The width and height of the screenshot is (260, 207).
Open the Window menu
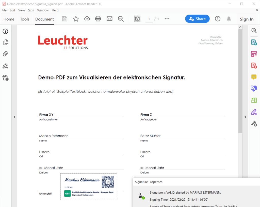43,10
